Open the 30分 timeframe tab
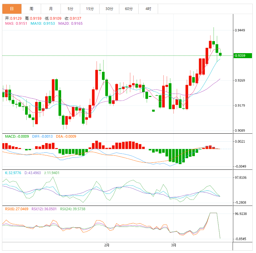Image resolution: width=256 pixels, height=253 pixels. coord(109,9)
